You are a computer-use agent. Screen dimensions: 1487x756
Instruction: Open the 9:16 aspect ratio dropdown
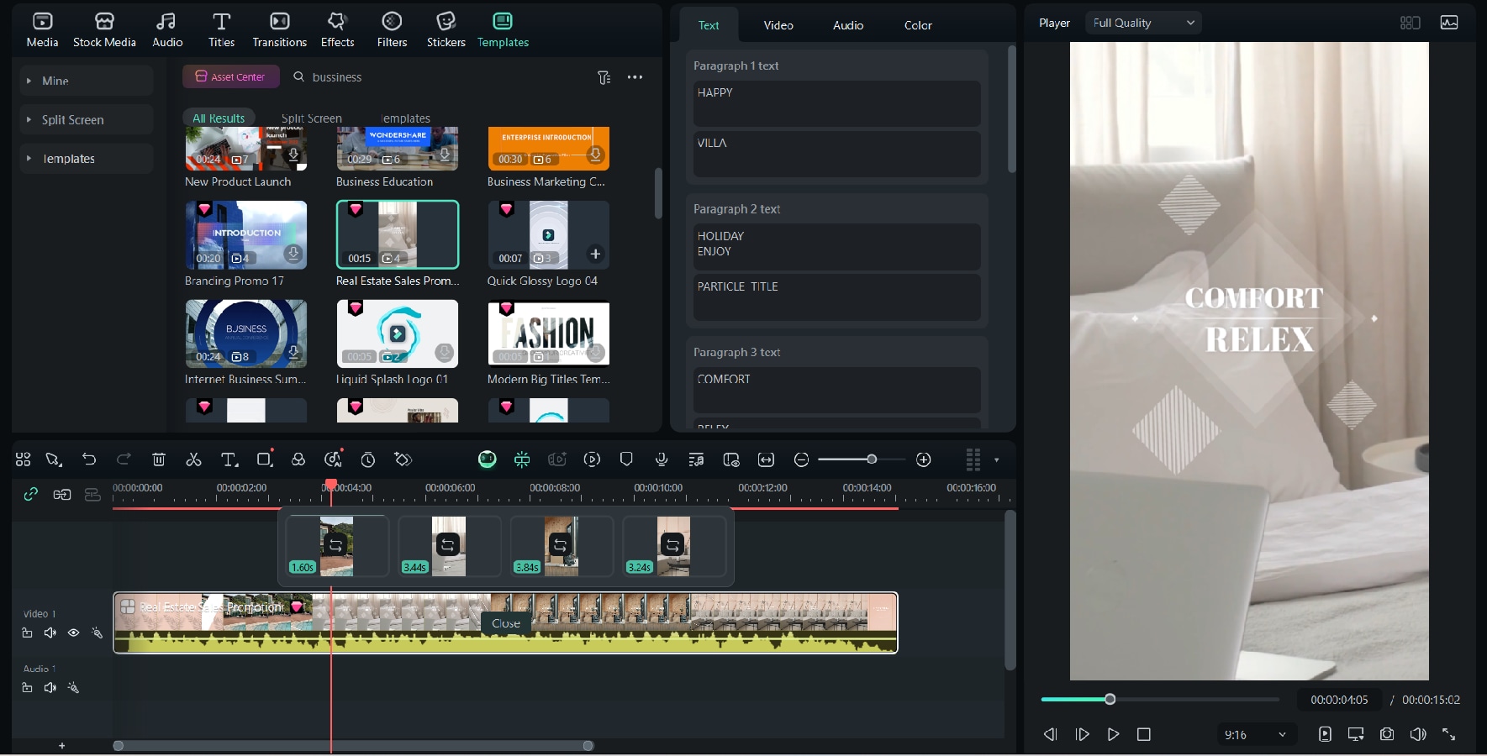[x=1256, y=734]
